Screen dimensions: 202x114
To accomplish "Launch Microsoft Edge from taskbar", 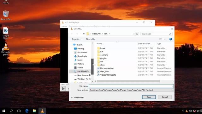I will 27,111.
